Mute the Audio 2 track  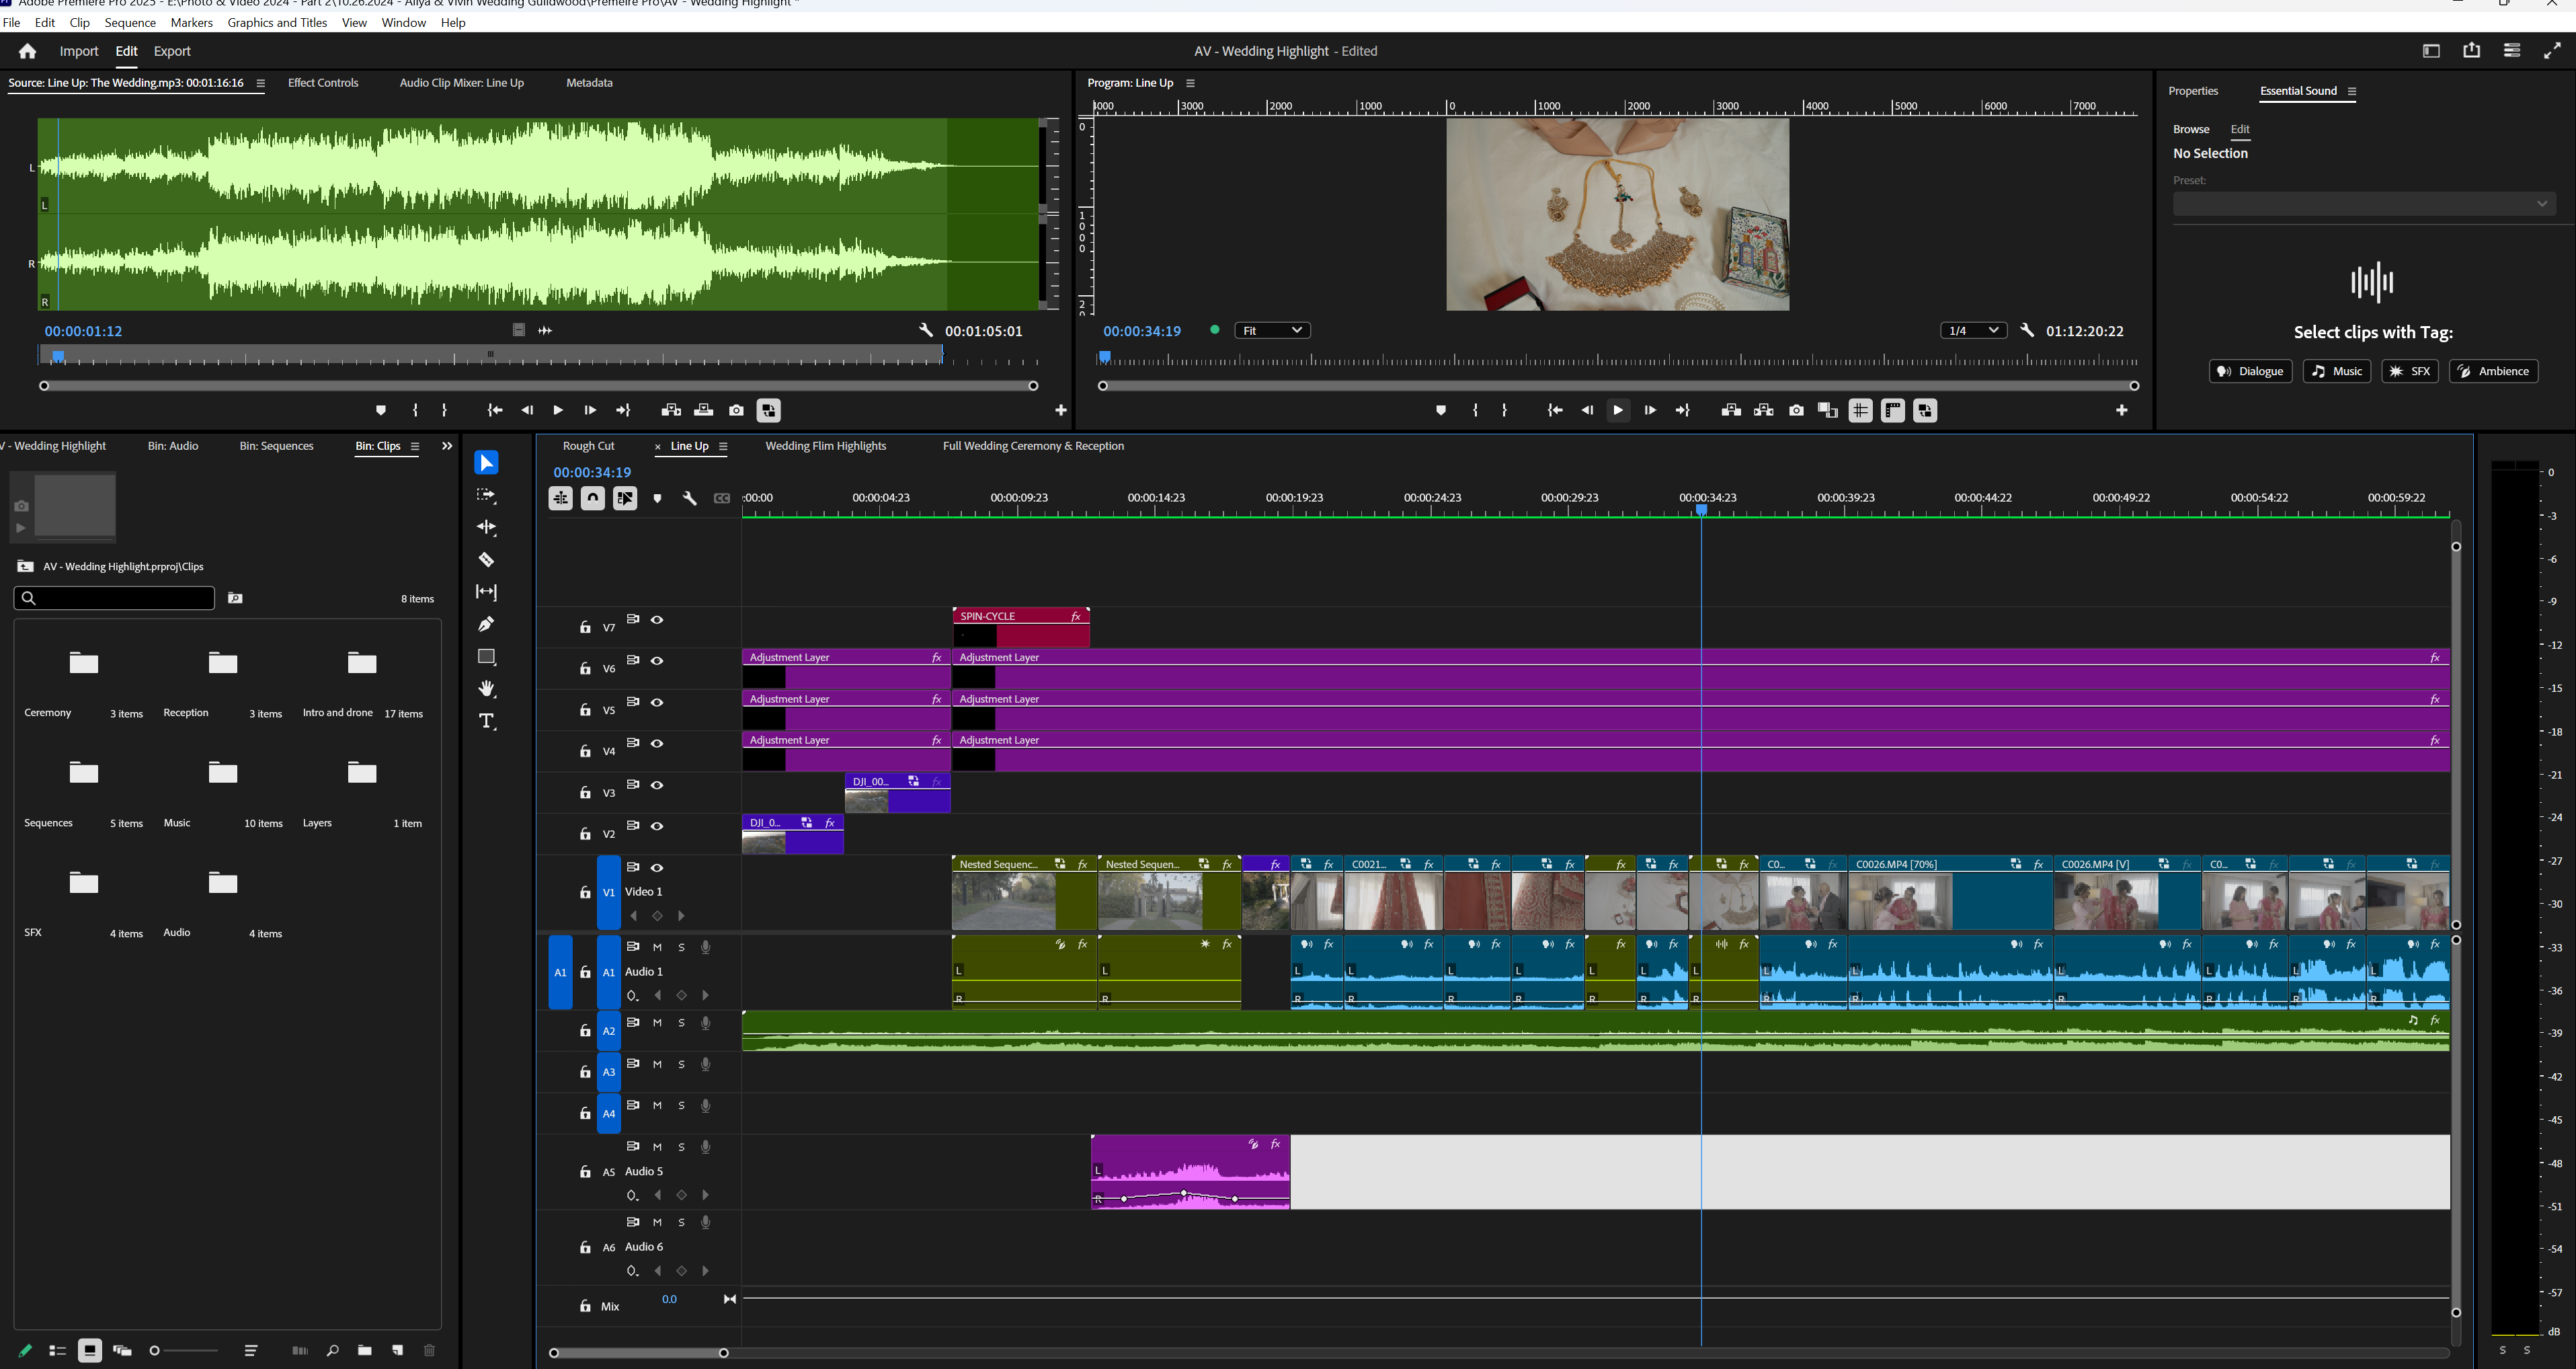pyautogui.click(x=657, y=1023)
